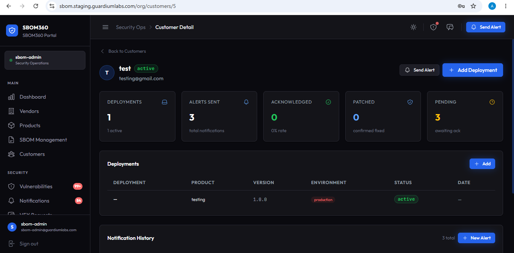Click the 84 badge on Notifications
Screen dimensions: 514x253
click(79, 201)
